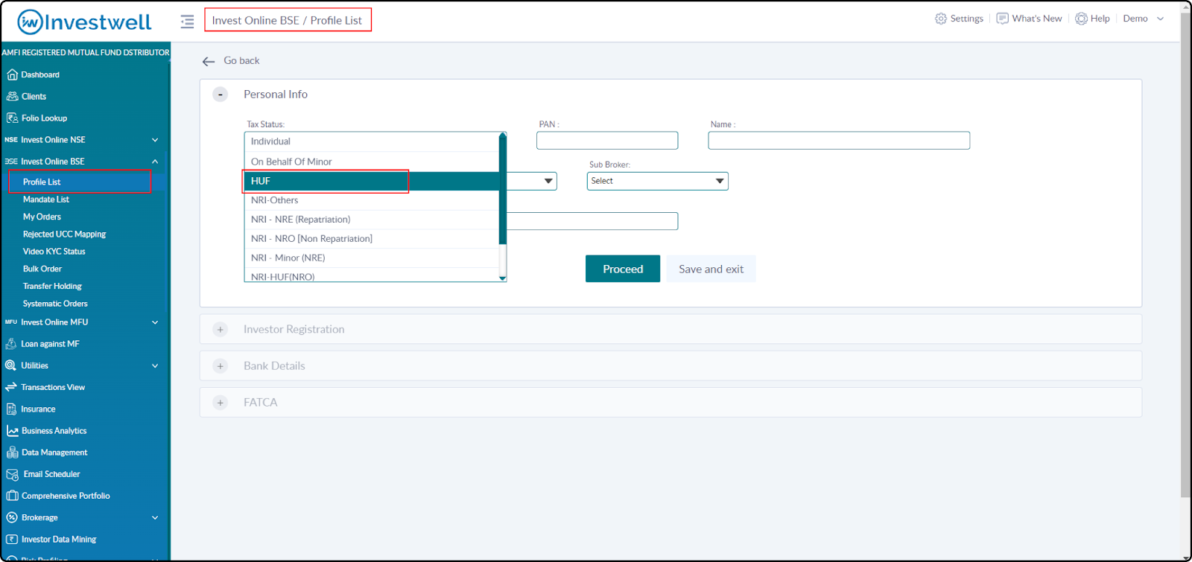Select NRI - Minor (NRE) option
The width and height of the screenshot is (1192, 562).
371,258
